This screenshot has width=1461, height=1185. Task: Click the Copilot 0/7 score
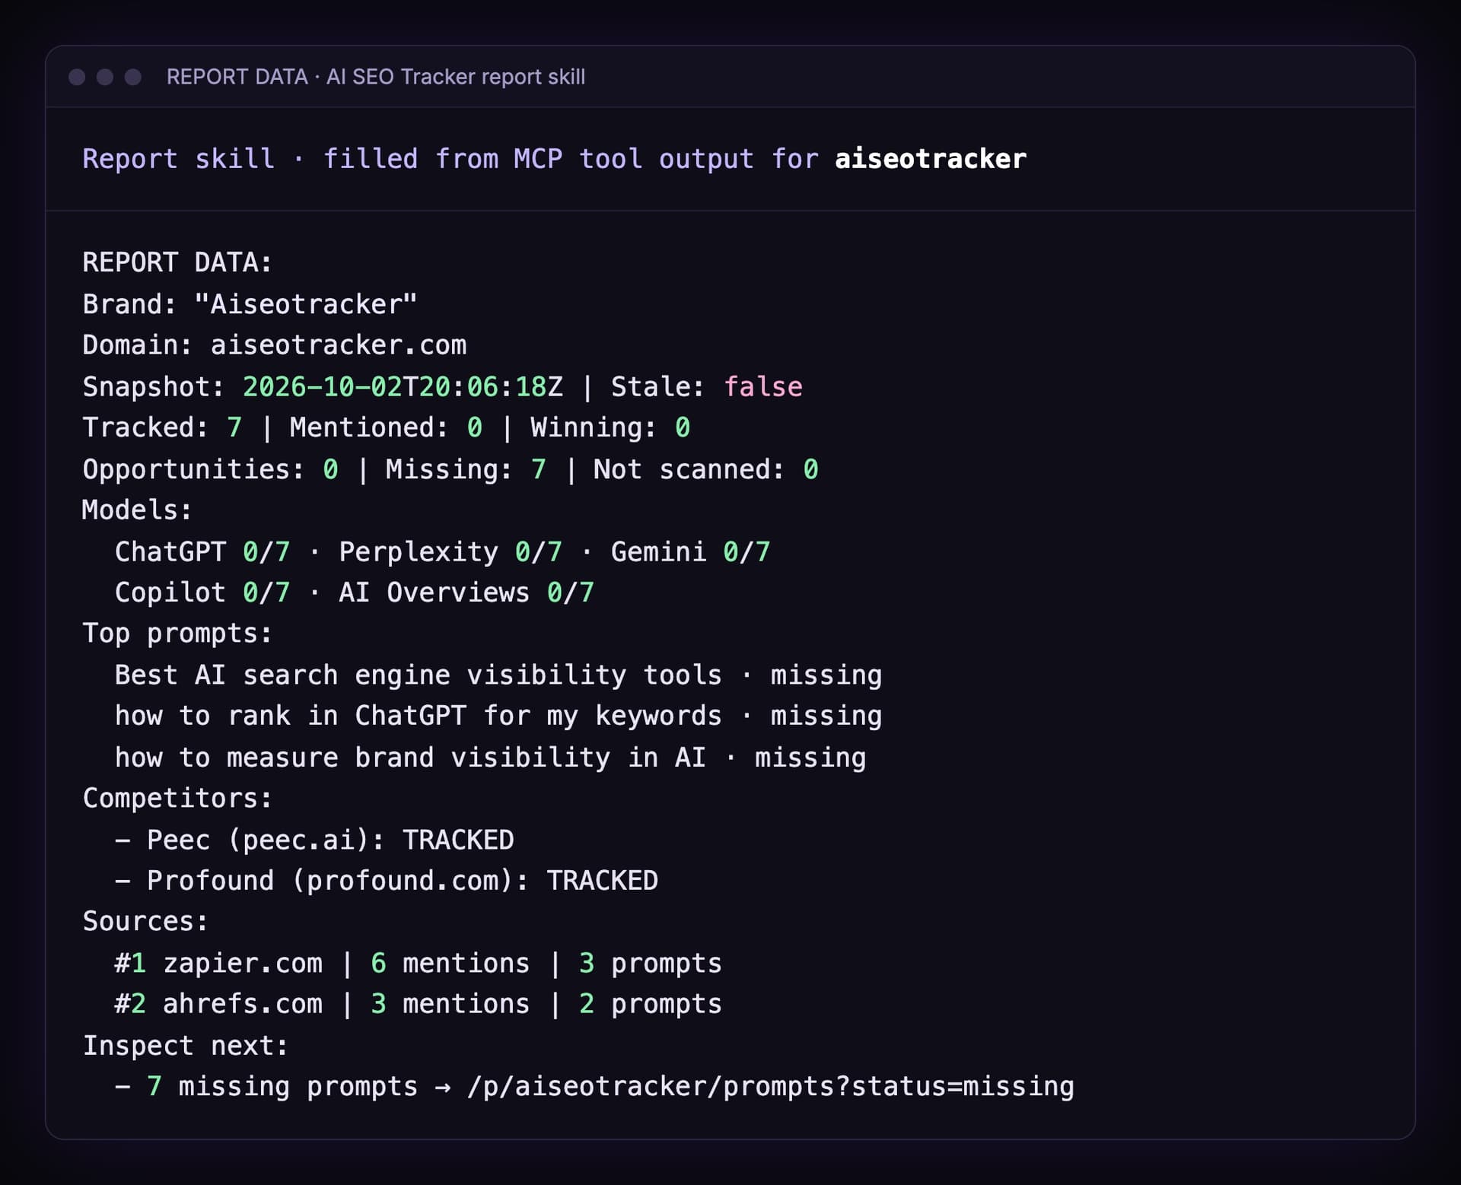pos(266,592)
